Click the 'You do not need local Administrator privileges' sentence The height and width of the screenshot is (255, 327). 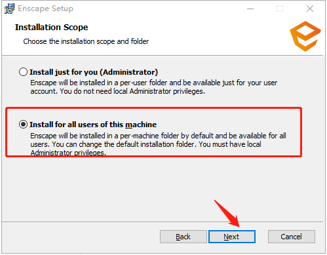point(132,91)
